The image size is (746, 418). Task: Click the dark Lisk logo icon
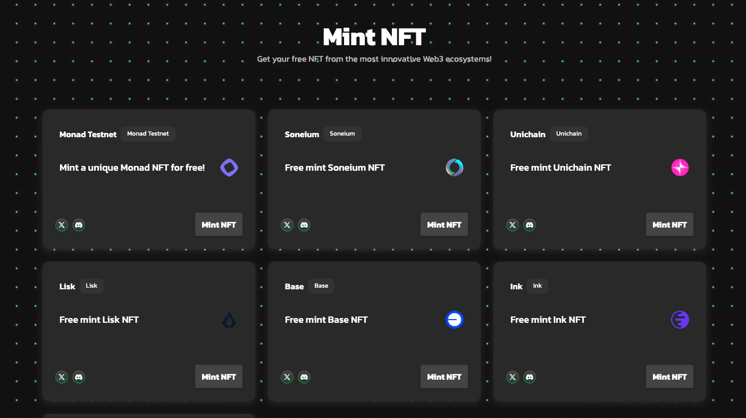pyautogui.click(x=229, y=320)
